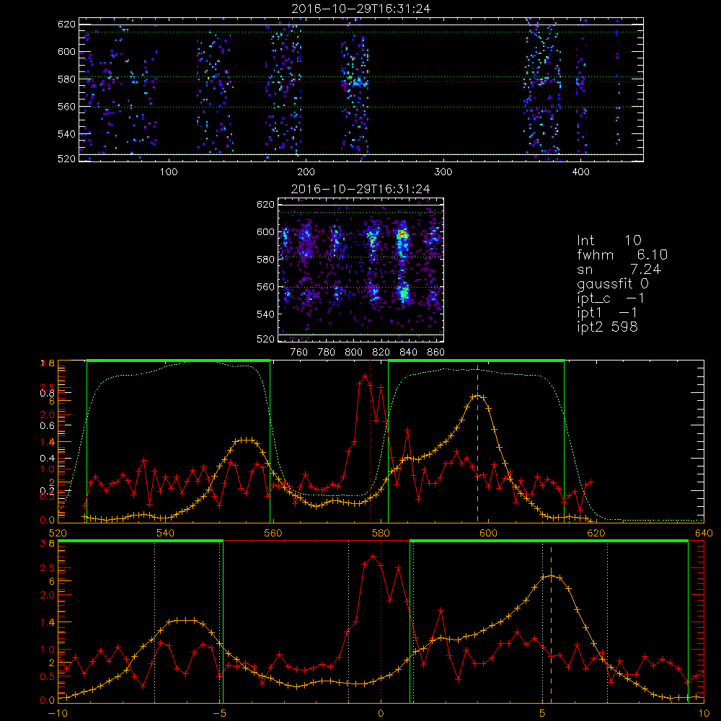Screen dimensions: 721x721
Task: Click the middle image's title timestamp 2016-10-29T16:31:24
Action: 361,189
